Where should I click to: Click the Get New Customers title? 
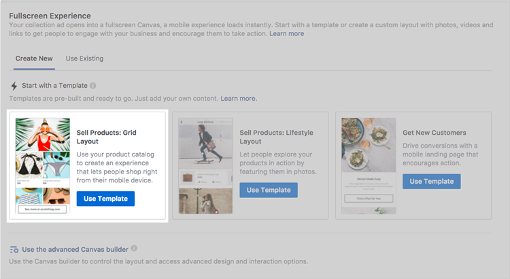435,133
